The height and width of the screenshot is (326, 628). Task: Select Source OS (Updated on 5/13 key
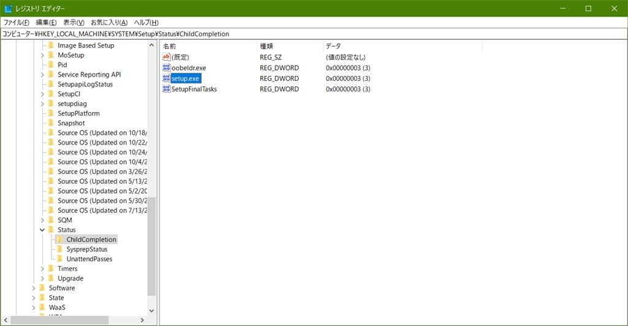[x=102, y=181]
